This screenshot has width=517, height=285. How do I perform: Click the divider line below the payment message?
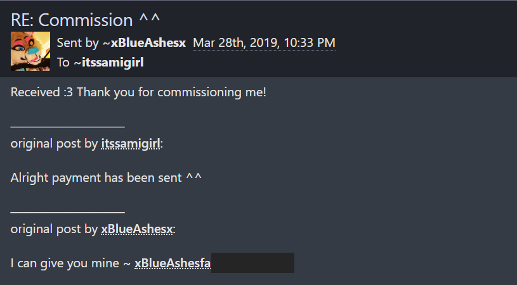(x=68, y=212)
